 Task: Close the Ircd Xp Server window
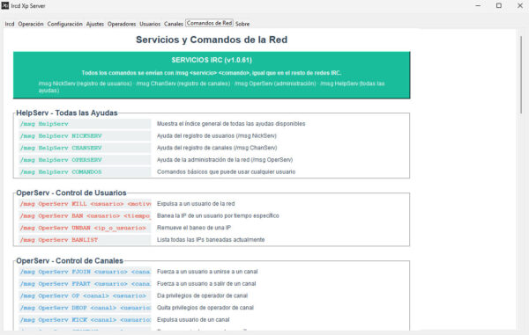point(520,6)
